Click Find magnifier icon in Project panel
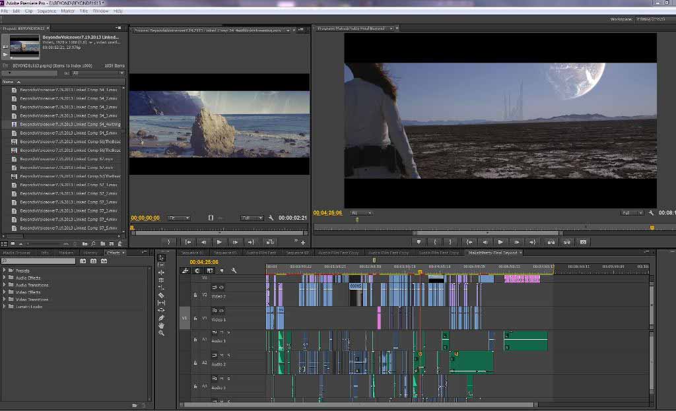This screenshot has height=411, width=676. pyautogui.click(x=94, y=244)
